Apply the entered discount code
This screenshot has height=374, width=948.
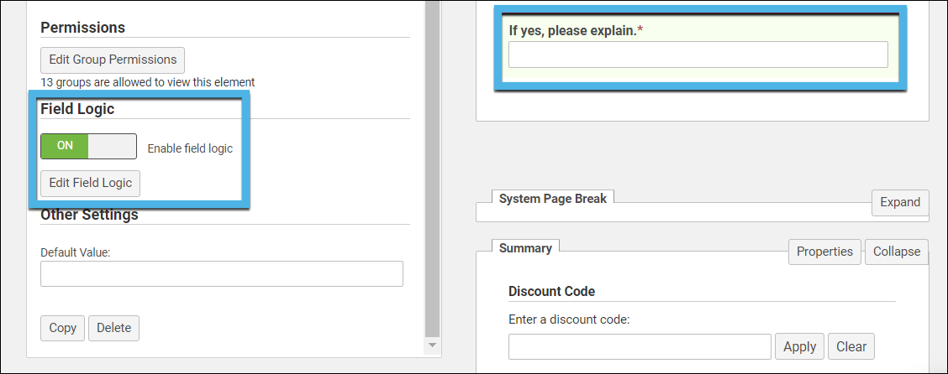tap(799, 346)
